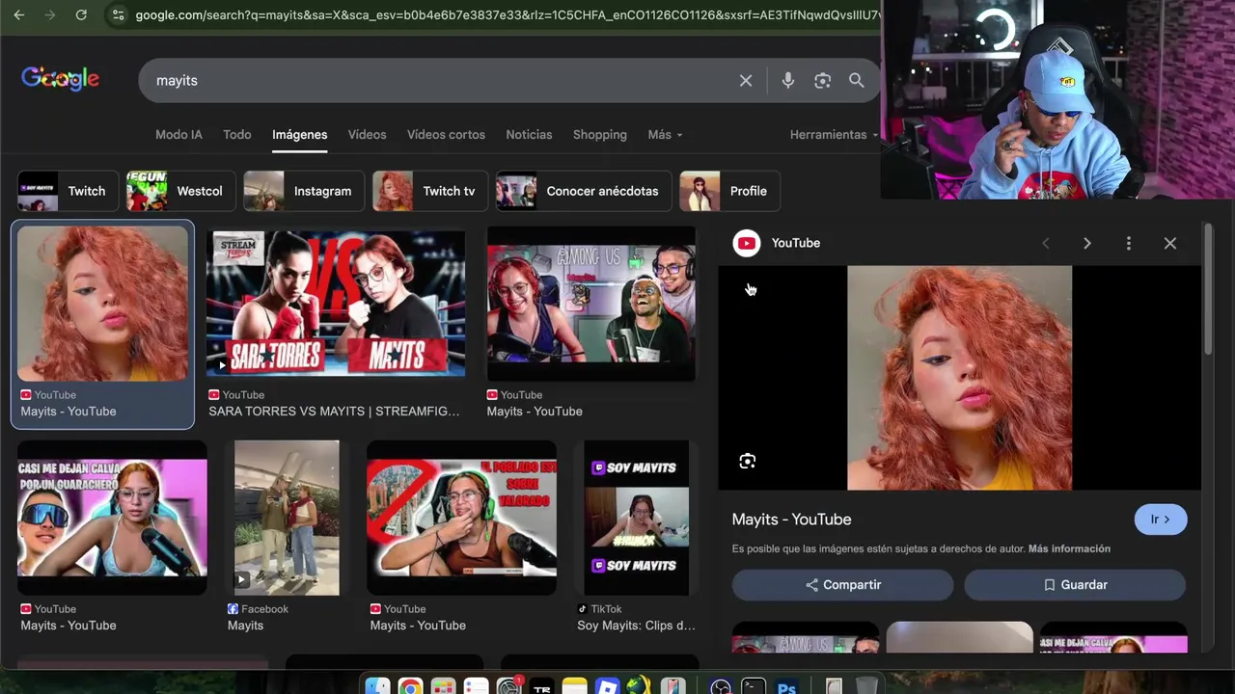Select the Profile filter chip

(x=729, y=191)
